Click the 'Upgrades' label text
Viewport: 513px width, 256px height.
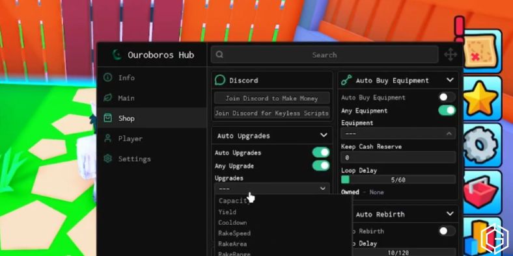229,178
